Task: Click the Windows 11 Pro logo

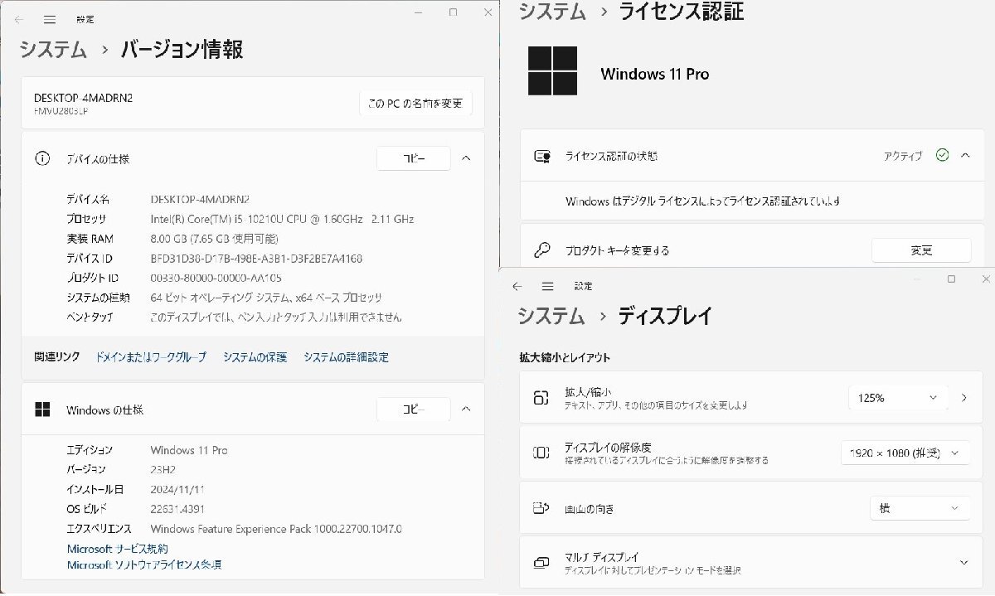Action: 552,70
